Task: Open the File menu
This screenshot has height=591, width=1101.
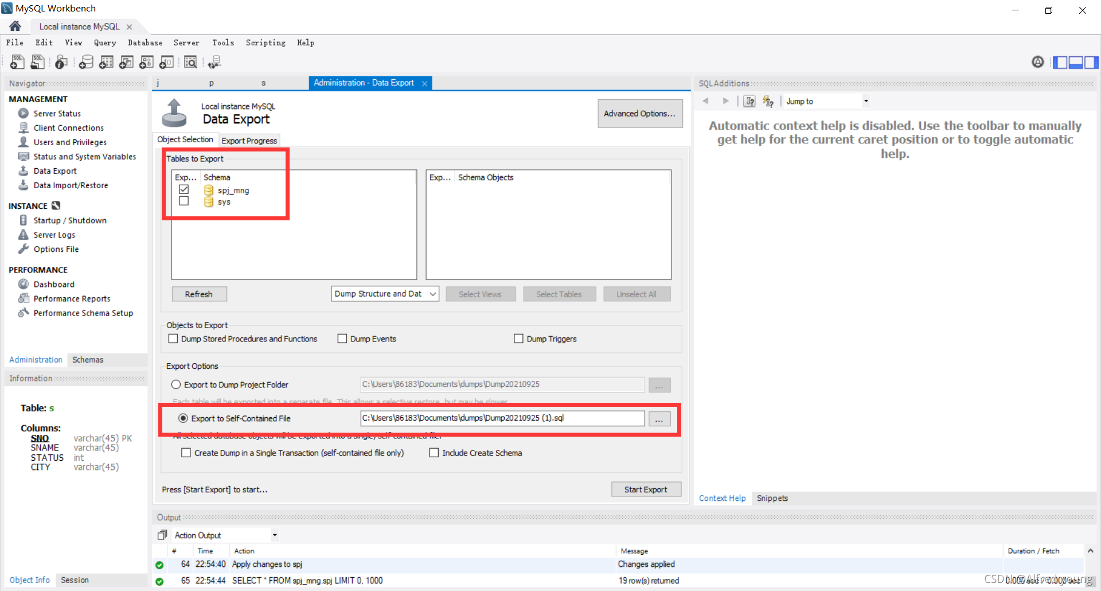Action: 15,42
